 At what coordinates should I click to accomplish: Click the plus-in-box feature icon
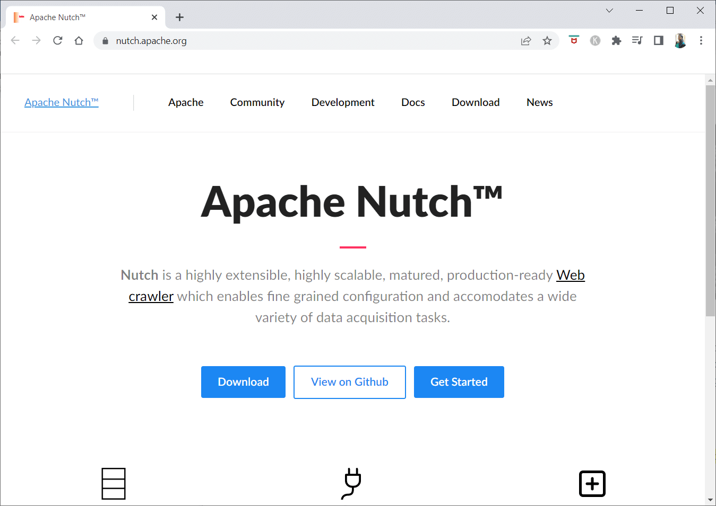(x=592, y=484)
